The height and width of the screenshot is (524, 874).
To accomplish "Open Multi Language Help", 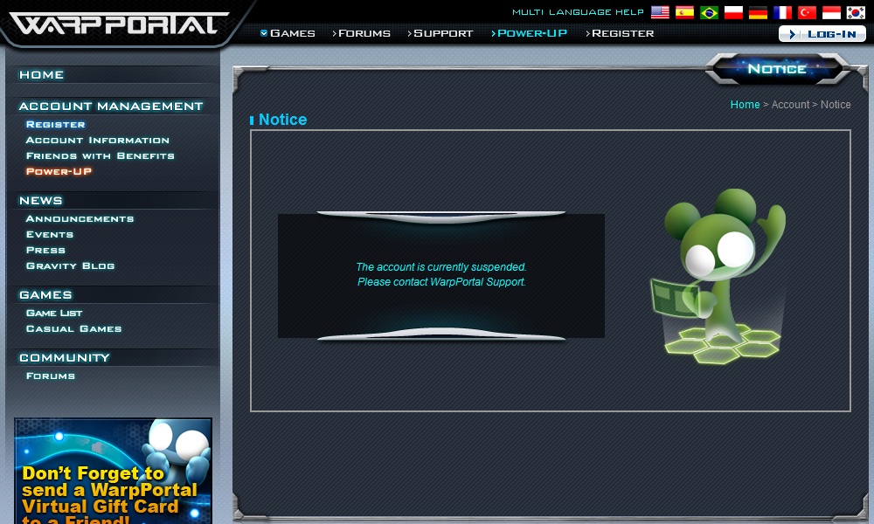I will [578, 12].
